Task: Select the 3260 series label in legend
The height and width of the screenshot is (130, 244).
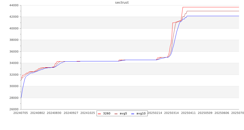Action: 106,114
